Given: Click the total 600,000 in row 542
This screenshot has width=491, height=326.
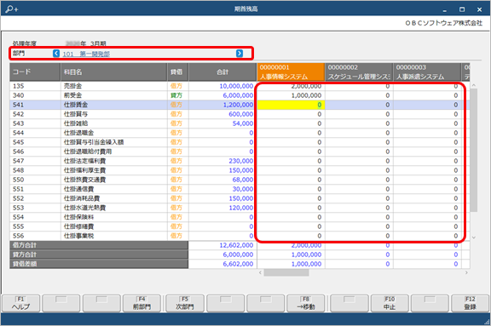Looking at the screenshot, I should [240, 114].
